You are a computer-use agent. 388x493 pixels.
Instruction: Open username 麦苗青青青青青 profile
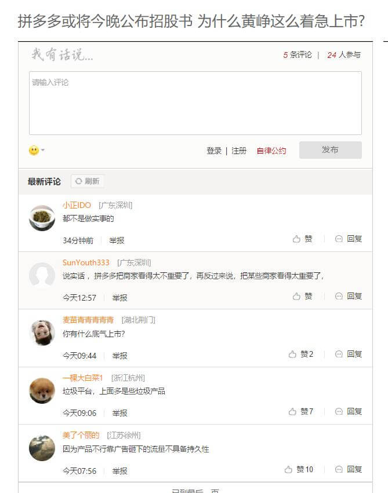pos(88,320)
